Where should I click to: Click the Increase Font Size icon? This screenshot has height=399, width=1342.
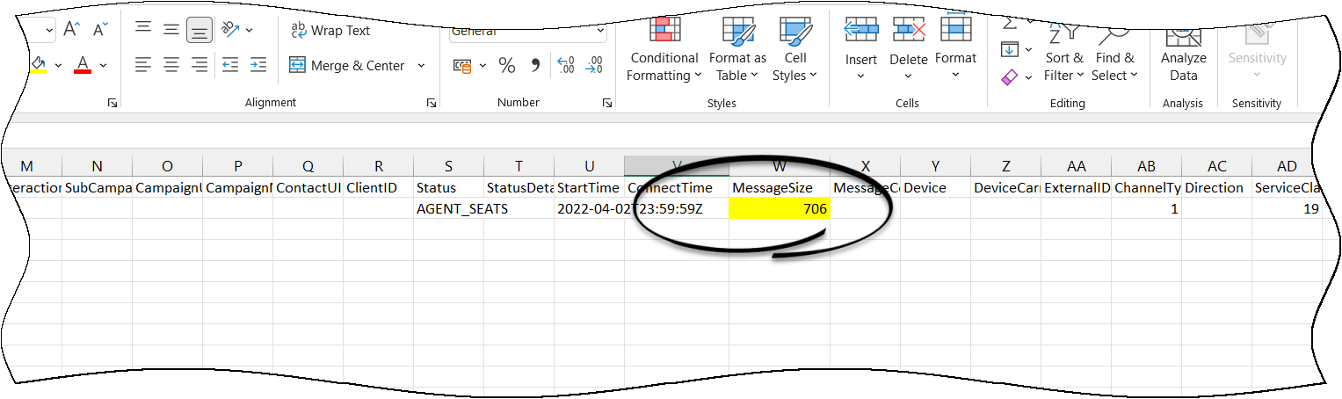click(72, 30)
